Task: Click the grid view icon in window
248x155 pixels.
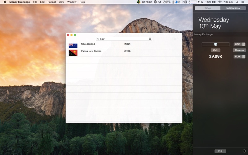Action: (x=175, y=38)
